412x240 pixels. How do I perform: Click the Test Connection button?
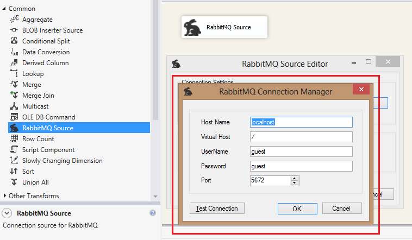217,208
